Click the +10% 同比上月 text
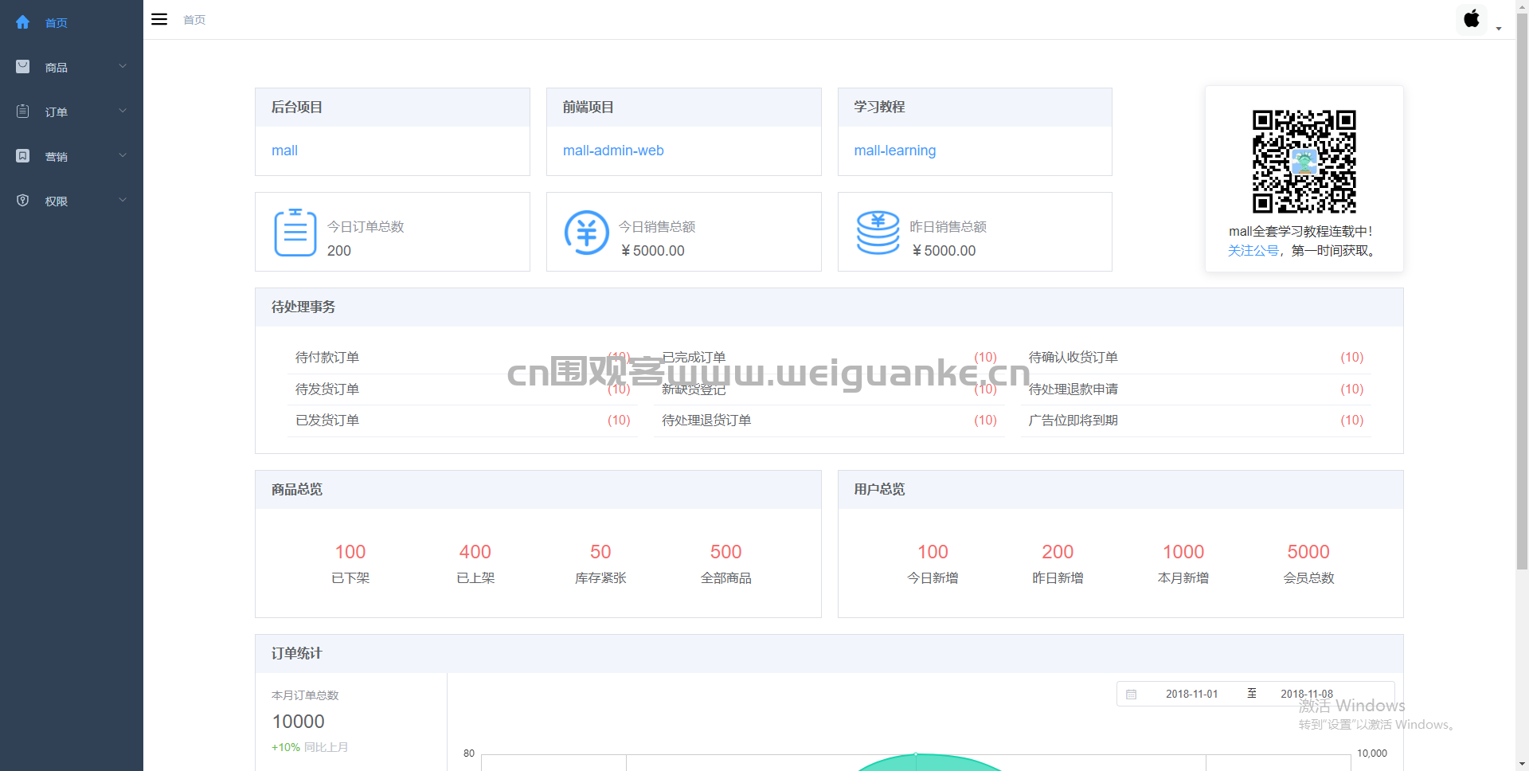1529x771 pixels. (x=310, y=747)
